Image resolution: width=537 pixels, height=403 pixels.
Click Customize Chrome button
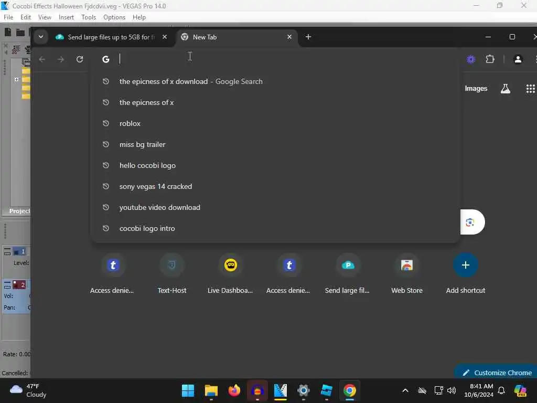tap(497, 373)
